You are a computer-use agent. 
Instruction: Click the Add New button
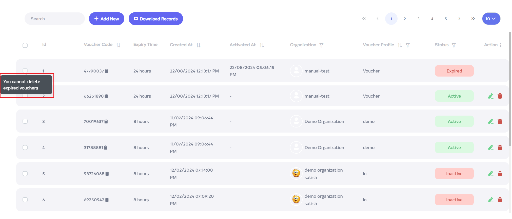click(x=106, y=19)
